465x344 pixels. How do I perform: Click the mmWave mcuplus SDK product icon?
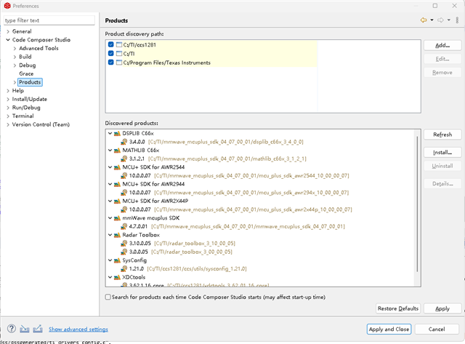pos(117,218)
